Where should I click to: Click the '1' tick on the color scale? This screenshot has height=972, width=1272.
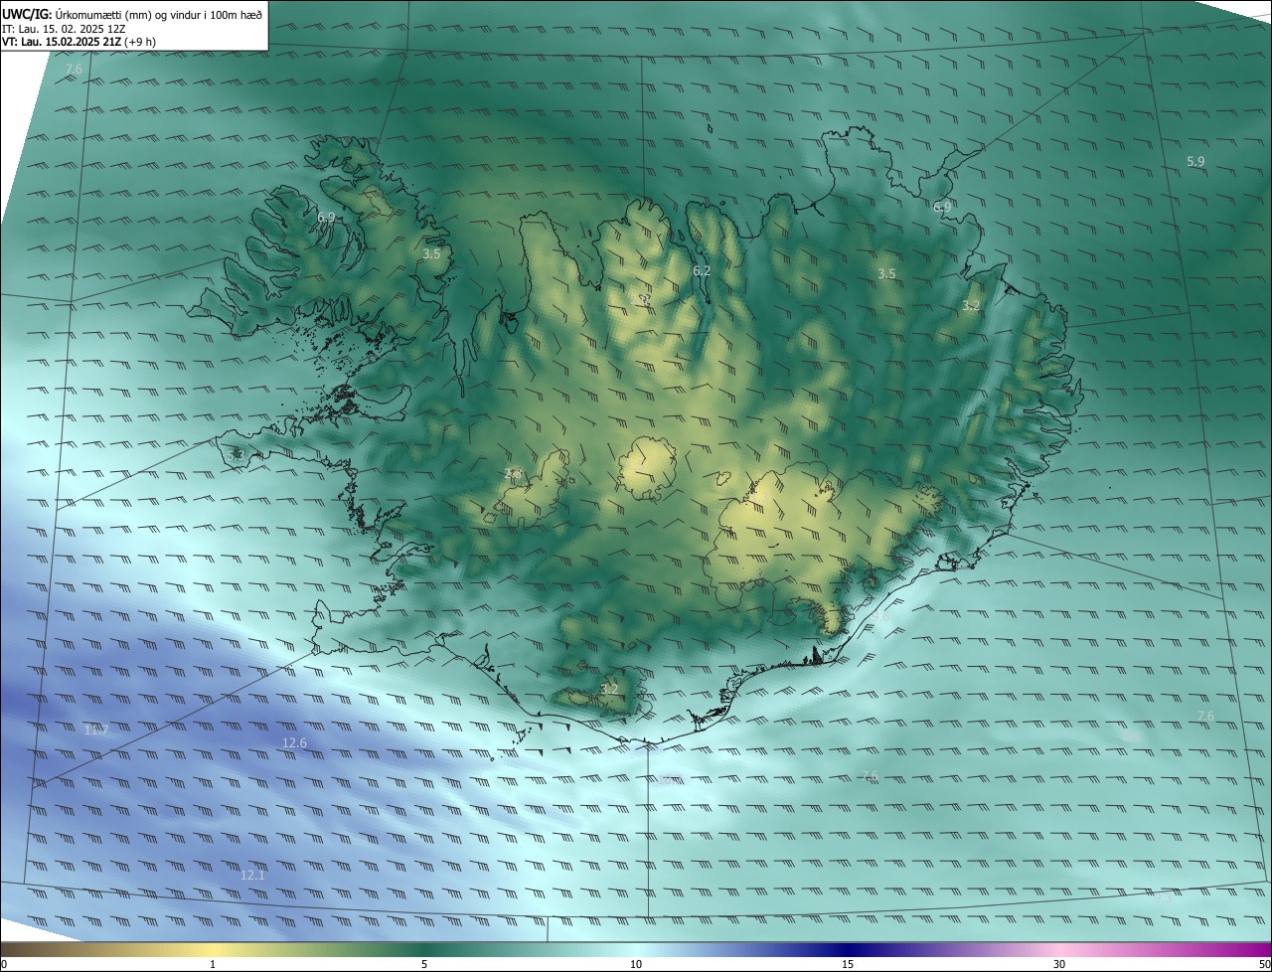213,964
